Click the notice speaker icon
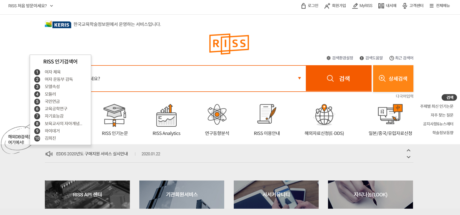The height and width of the screenshot is (215, 460). click(49, 154)
